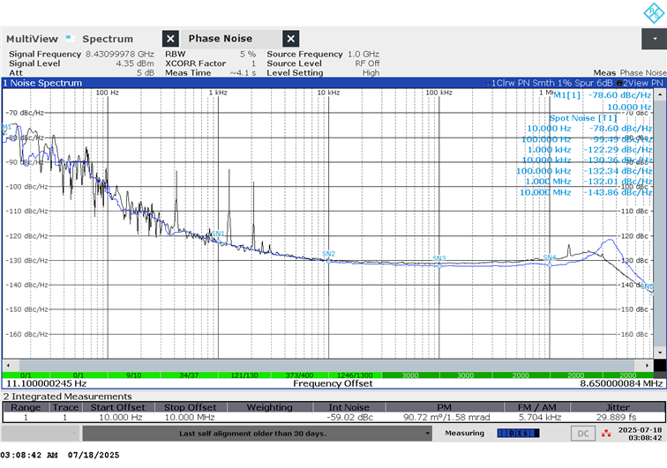Viewport: 667px width, 468px height.
Task: Click the Jitter column header
Action: tap(618, 407)
